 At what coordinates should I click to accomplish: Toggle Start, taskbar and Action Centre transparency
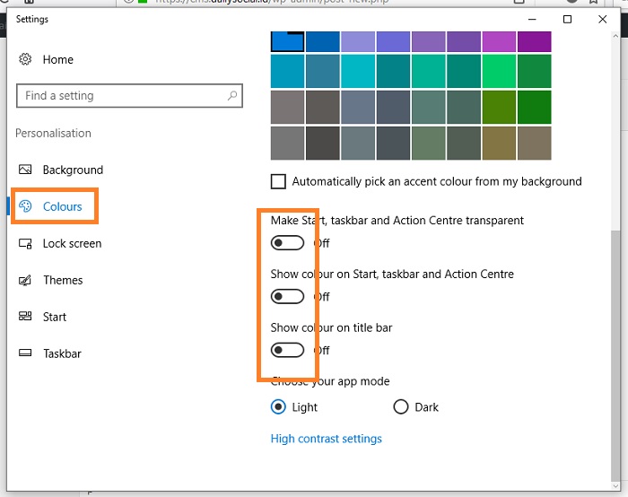click(x=287, y=243)
